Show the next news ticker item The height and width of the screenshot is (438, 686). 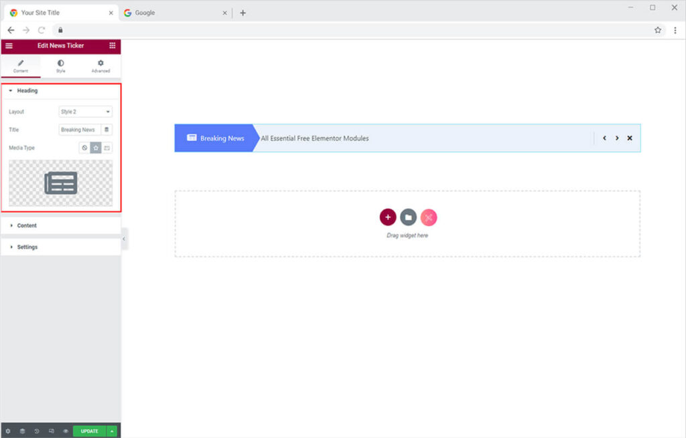617,138
